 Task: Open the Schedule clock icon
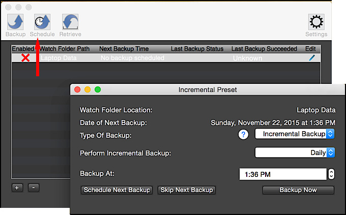coord(42,22)
